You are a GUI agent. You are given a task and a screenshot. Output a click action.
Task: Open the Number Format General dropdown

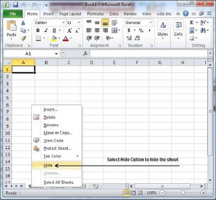[151, 23]
